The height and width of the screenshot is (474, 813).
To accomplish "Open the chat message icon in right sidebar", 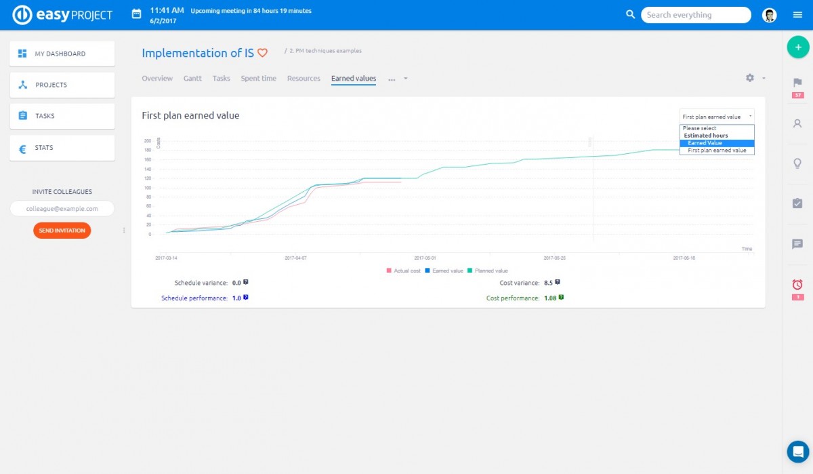I will [x=797, y=244].
